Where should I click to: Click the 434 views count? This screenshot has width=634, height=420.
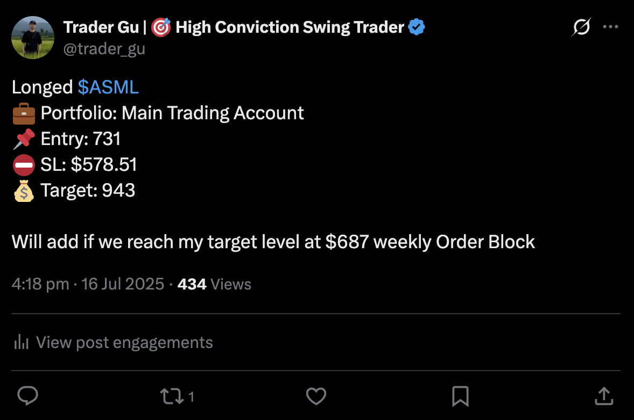[192, 284]
